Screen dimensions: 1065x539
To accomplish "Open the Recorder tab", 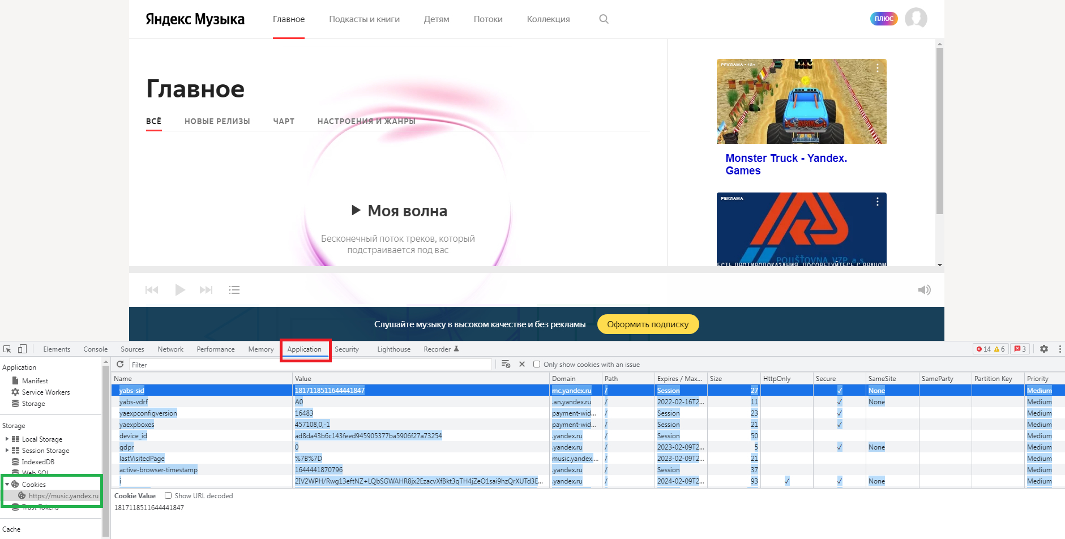I will point(441,349).
